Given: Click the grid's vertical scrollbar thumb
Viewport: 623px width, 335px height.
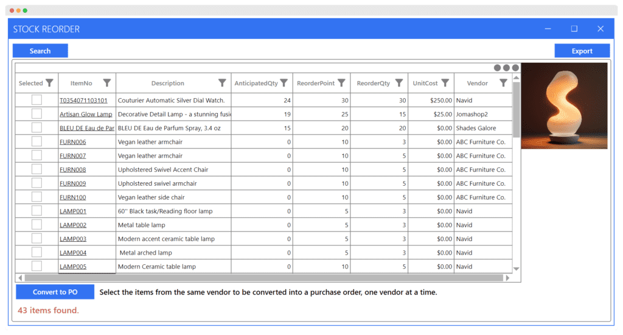Looking at the screenshot, I should coord(516,110).
